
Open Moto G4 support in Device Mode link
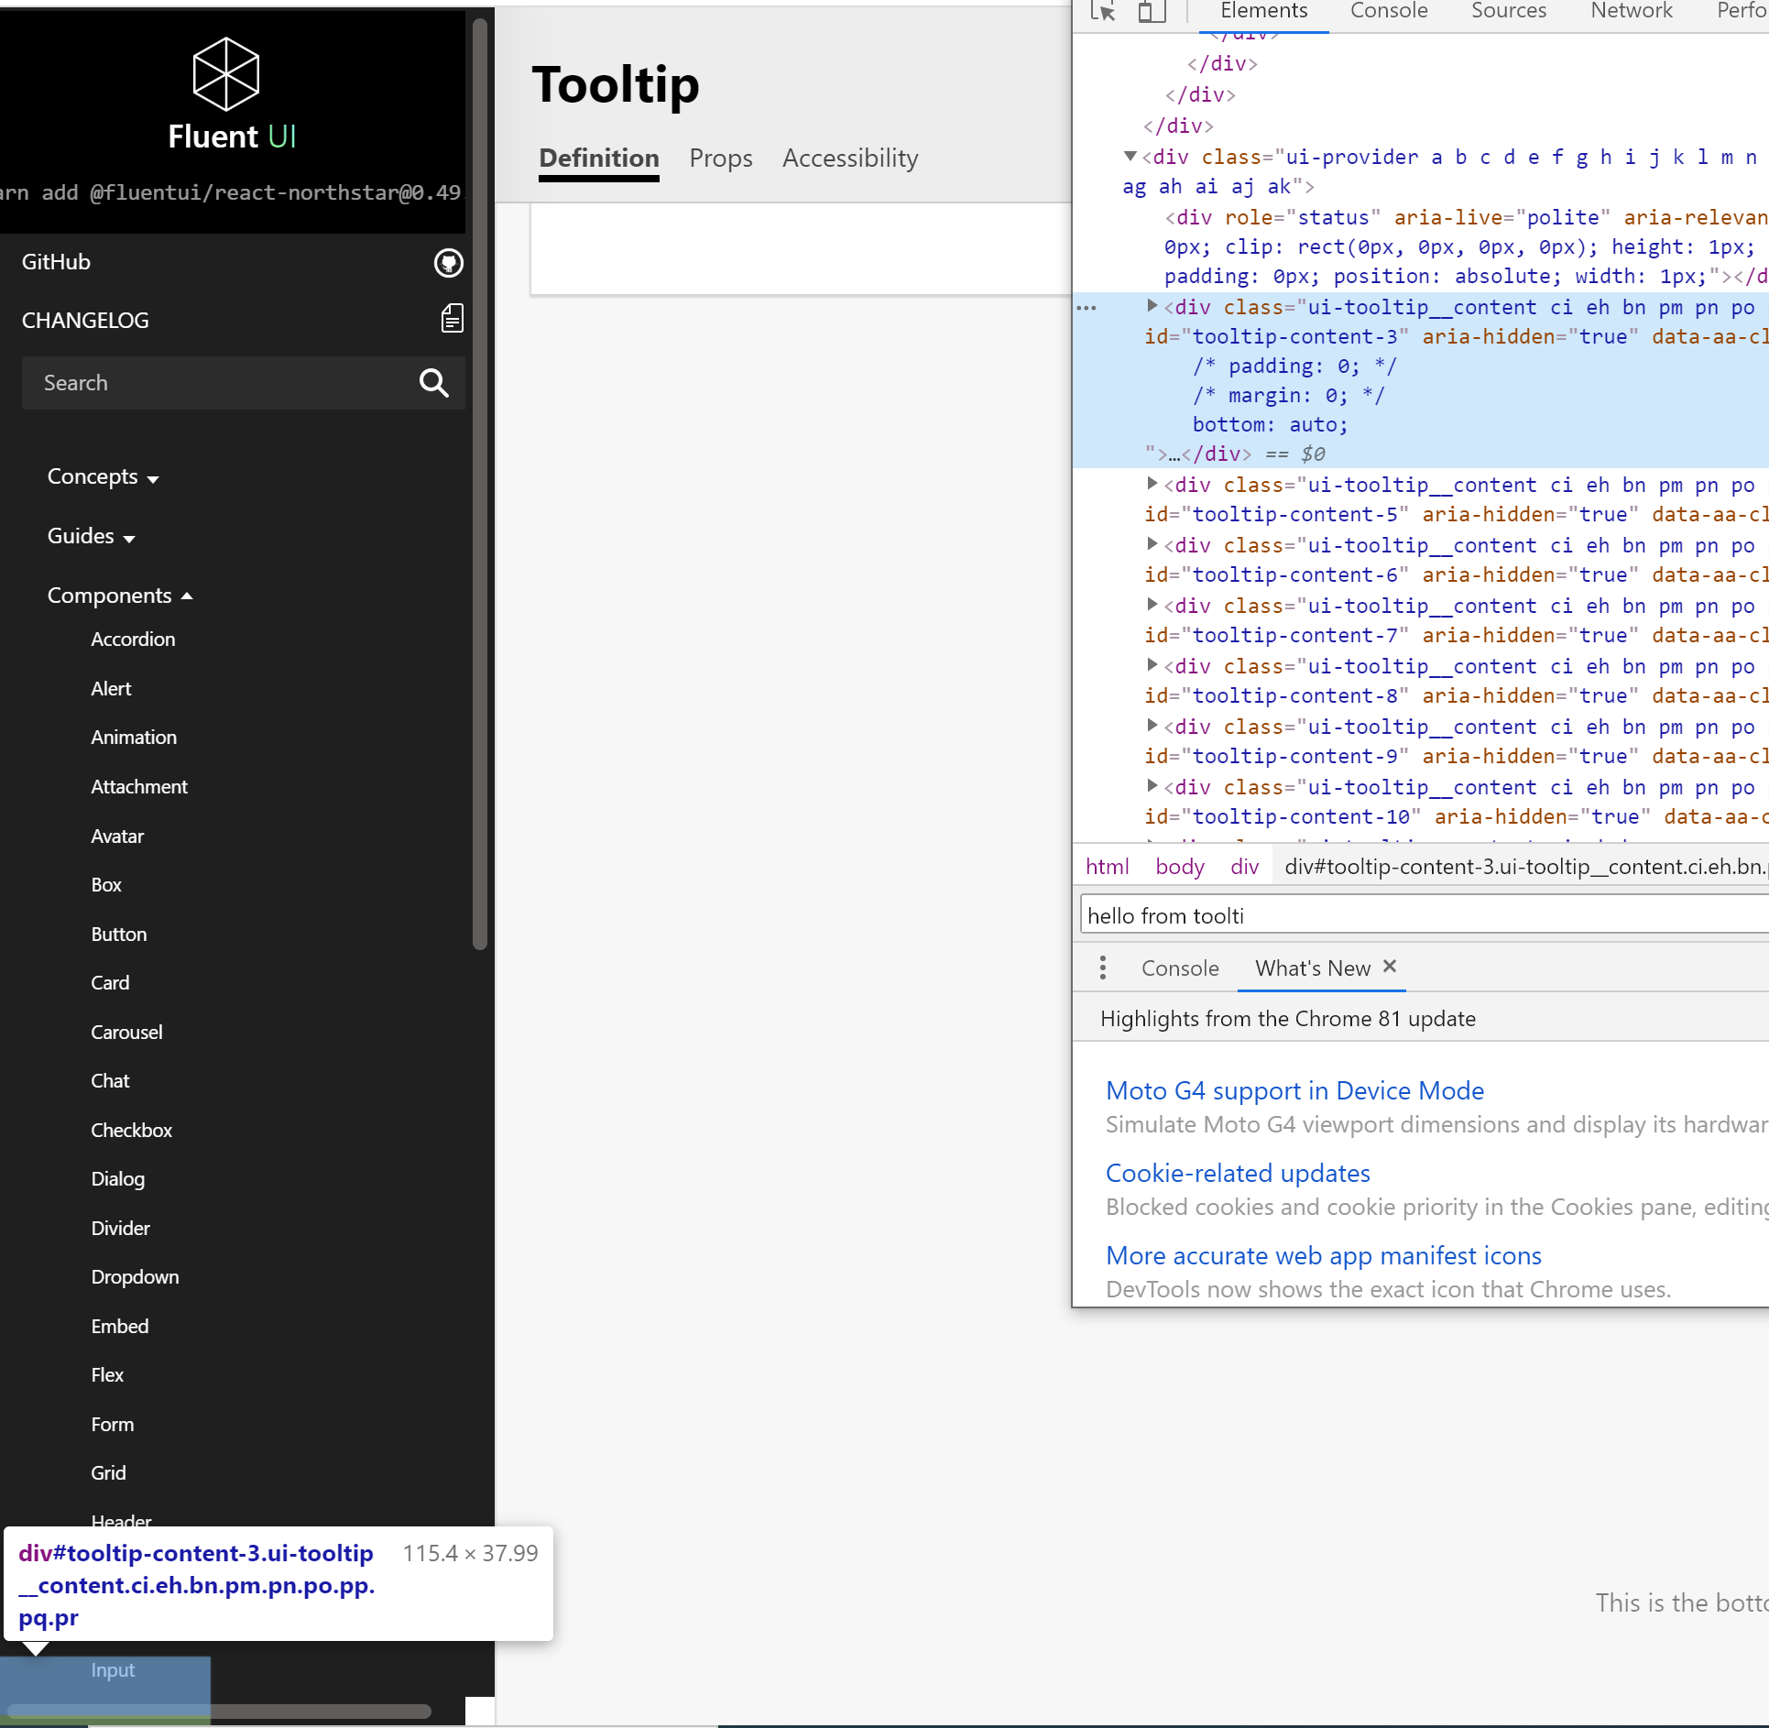[1294, 1090]
